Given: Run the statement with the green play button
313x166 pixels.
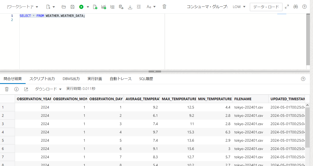Looking at the screenshot, I should tap(81, 7).
